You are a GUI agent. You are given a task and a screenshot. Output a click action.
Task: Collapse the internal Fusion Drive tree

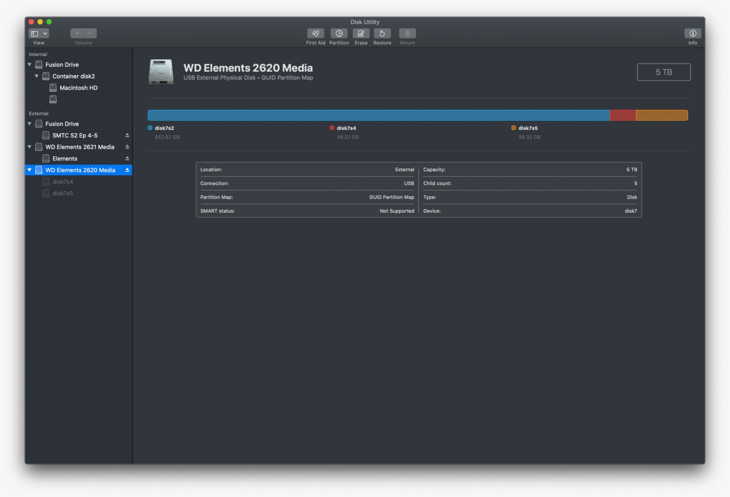tap(29, 65)
